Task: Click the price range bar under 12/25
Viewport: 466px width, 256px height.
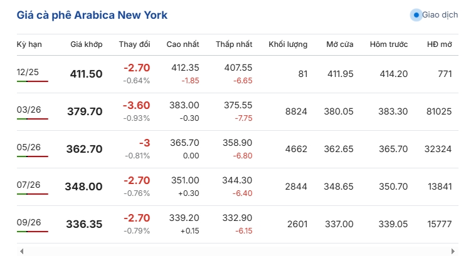Action: 33,81
